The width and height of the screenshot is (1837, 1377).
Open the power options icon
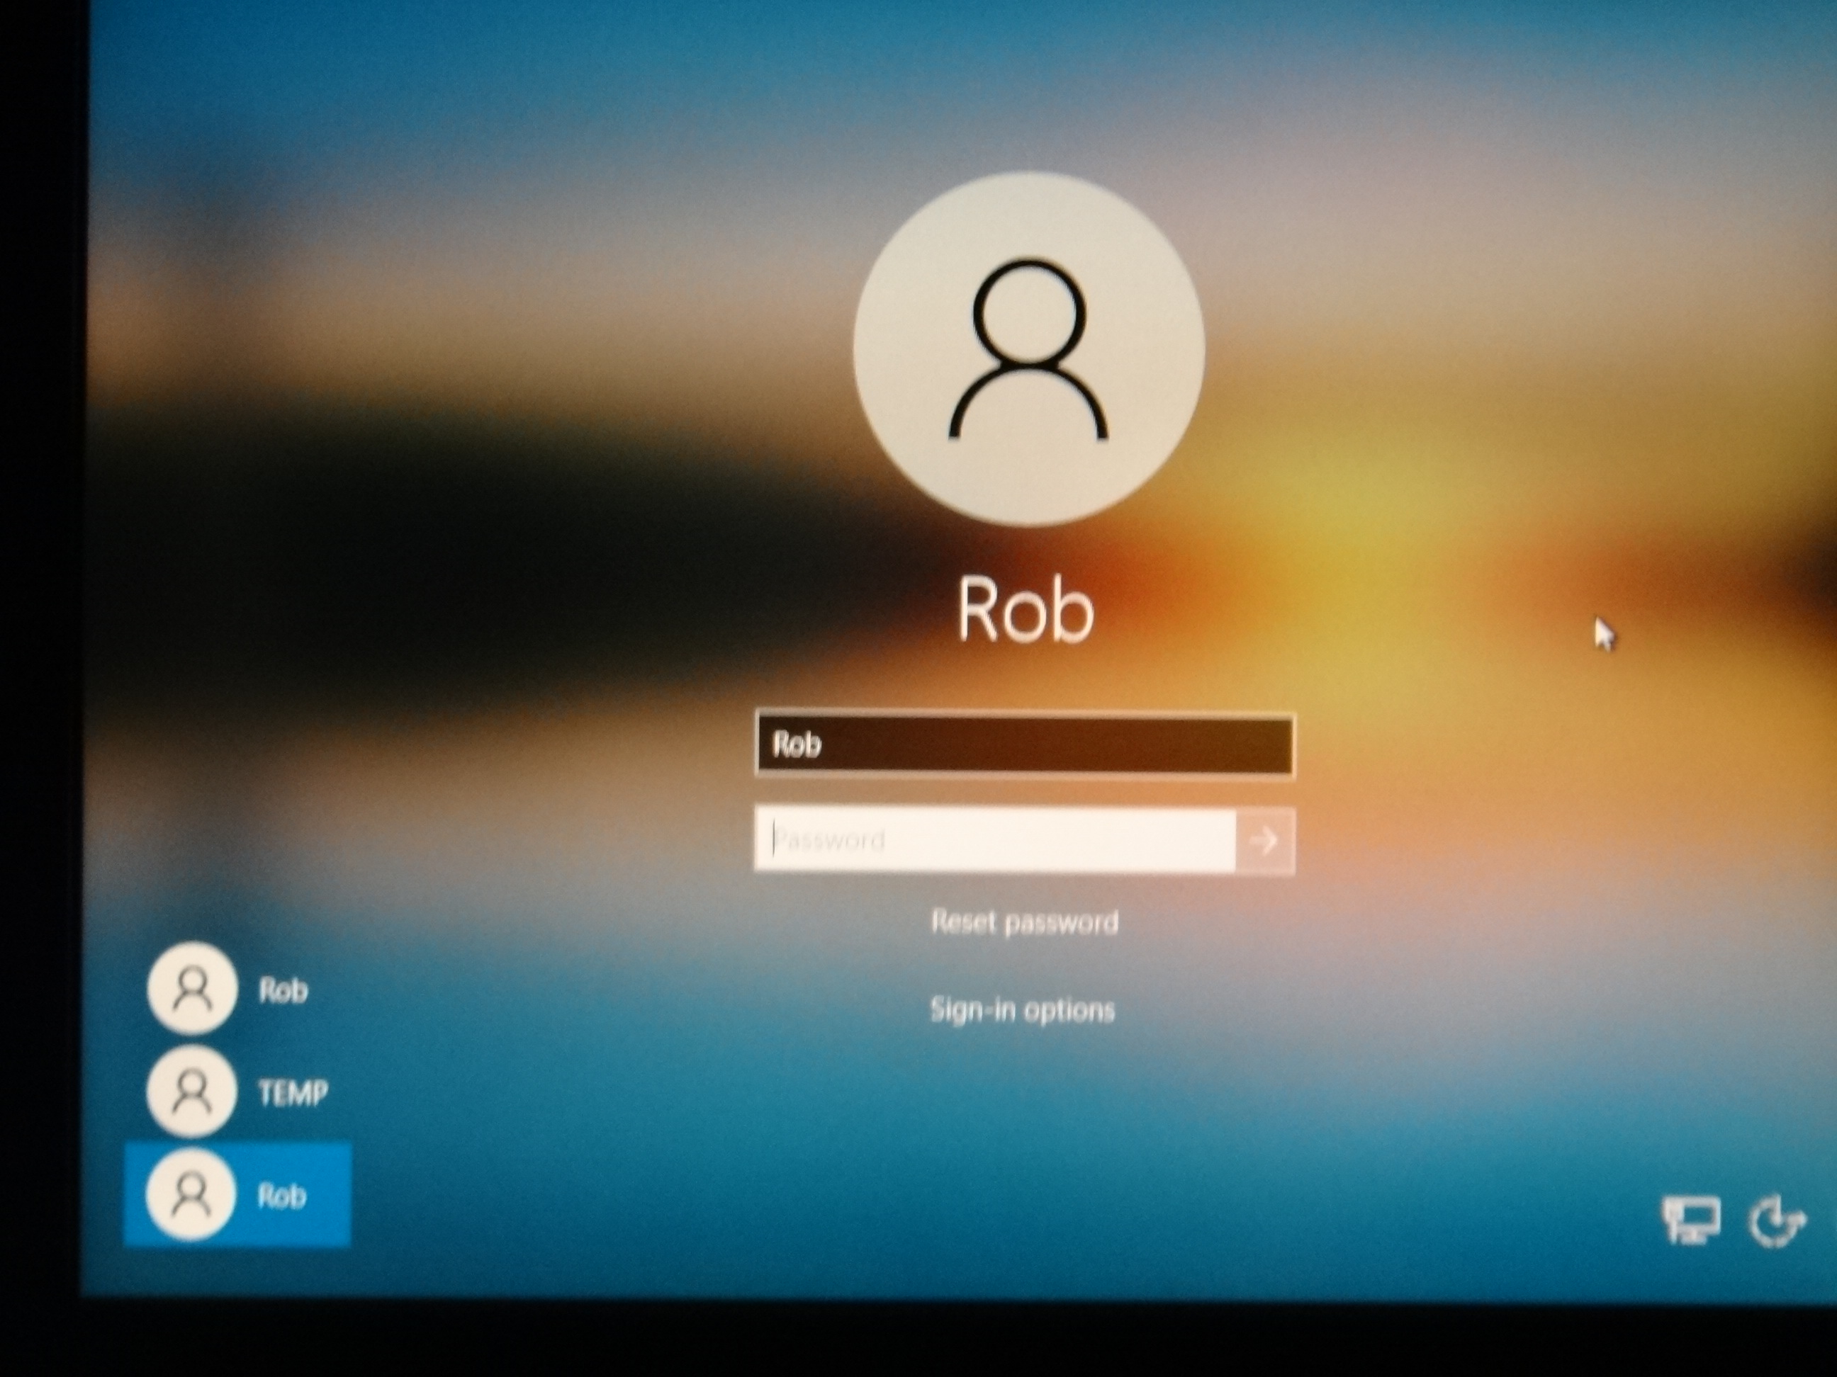(x=1777, y=1221)
